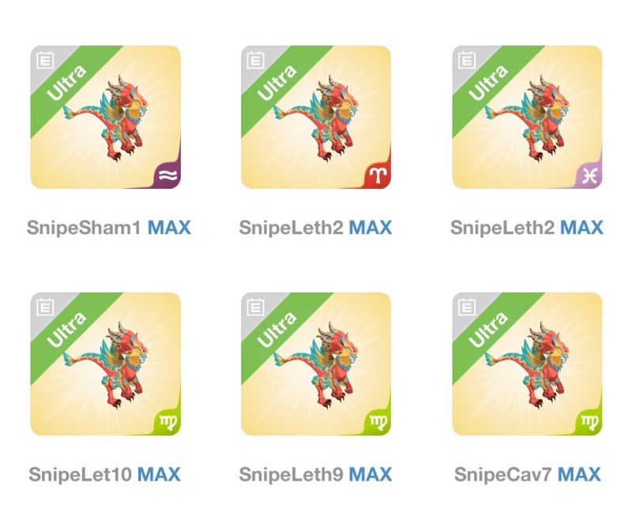This screenshot has width=632, height=524.
Task: Click the red Aries symbol icon
Action: point(378,175)
